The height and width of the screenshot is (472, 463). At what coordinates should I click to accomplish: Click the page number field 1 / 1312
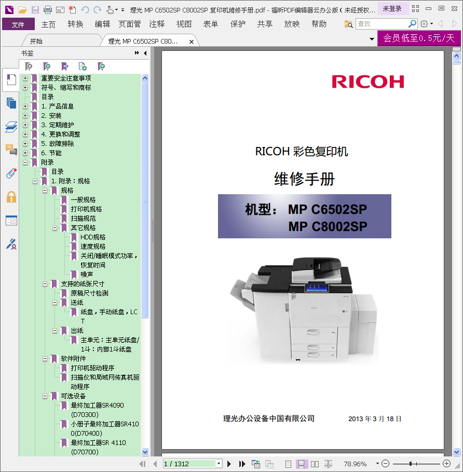tap(189, 464)
